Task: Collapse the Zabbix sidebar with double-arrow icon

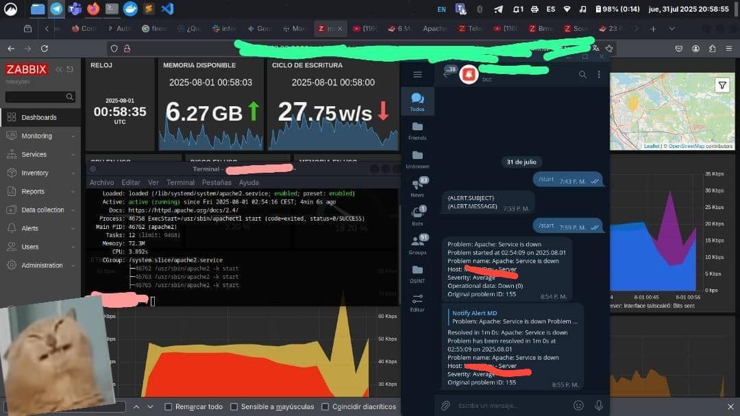Action: (x=58, y=69)
